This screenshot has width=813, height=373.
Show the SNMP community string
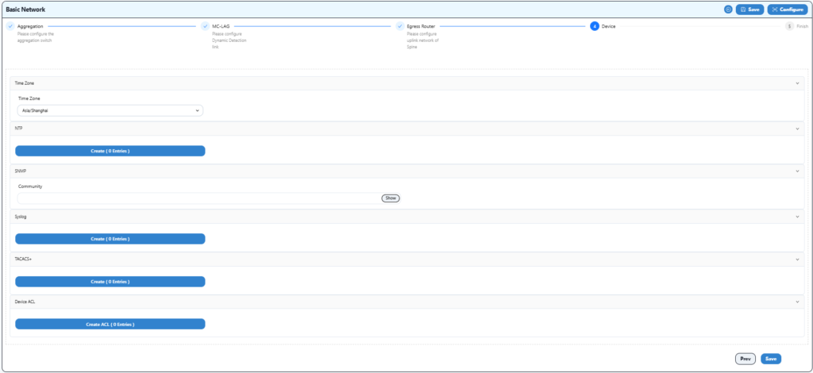click(x=390, y=198)
